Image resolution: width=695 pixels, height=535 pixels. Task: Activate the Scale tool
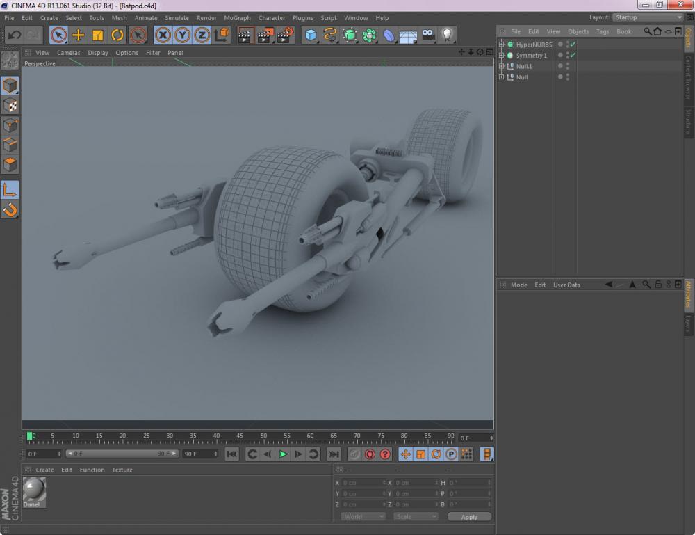point(97,35)
